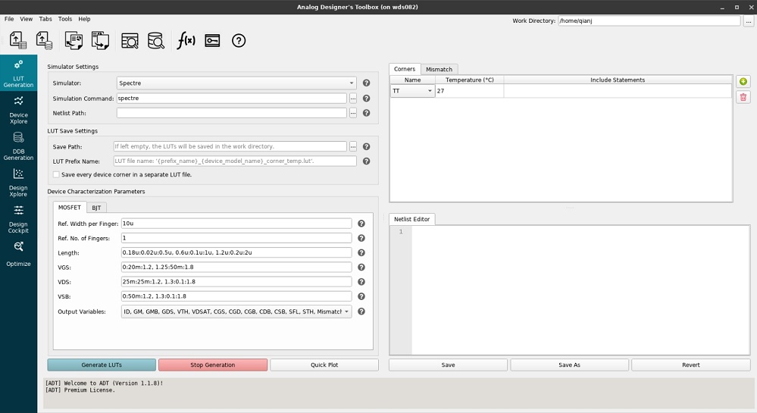Viewport: 757px width, 413px height.
Task: Switch to the Mismatch tab
Action: 439,70
